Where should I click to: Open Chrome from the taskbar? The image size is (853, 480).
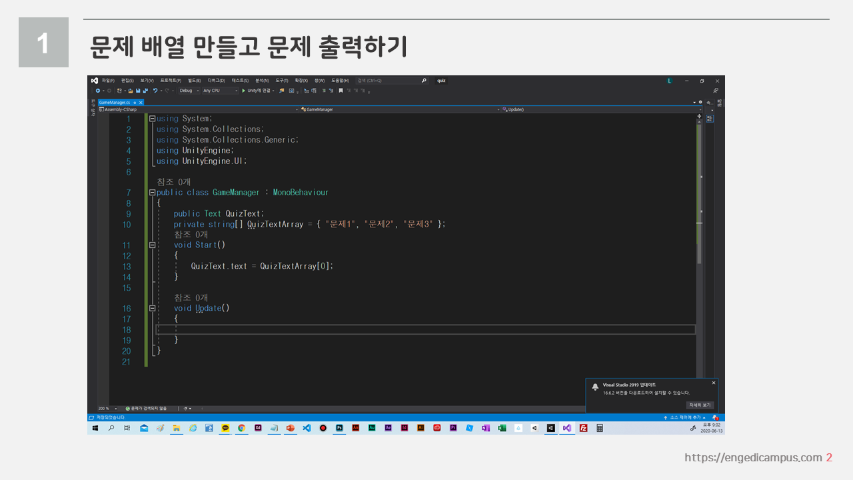pos(241,428)
